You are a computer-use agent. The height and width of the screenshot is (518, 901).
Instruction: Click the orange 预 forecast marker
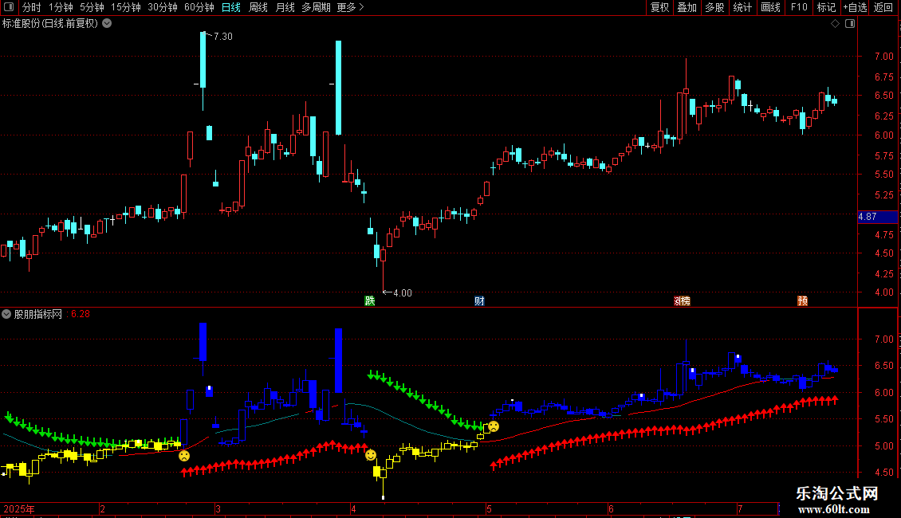tap(803, 301)
